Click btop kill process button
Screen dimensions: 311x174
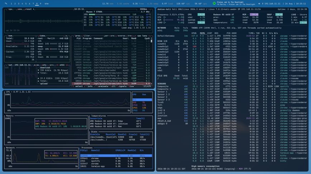pos(113,86)
